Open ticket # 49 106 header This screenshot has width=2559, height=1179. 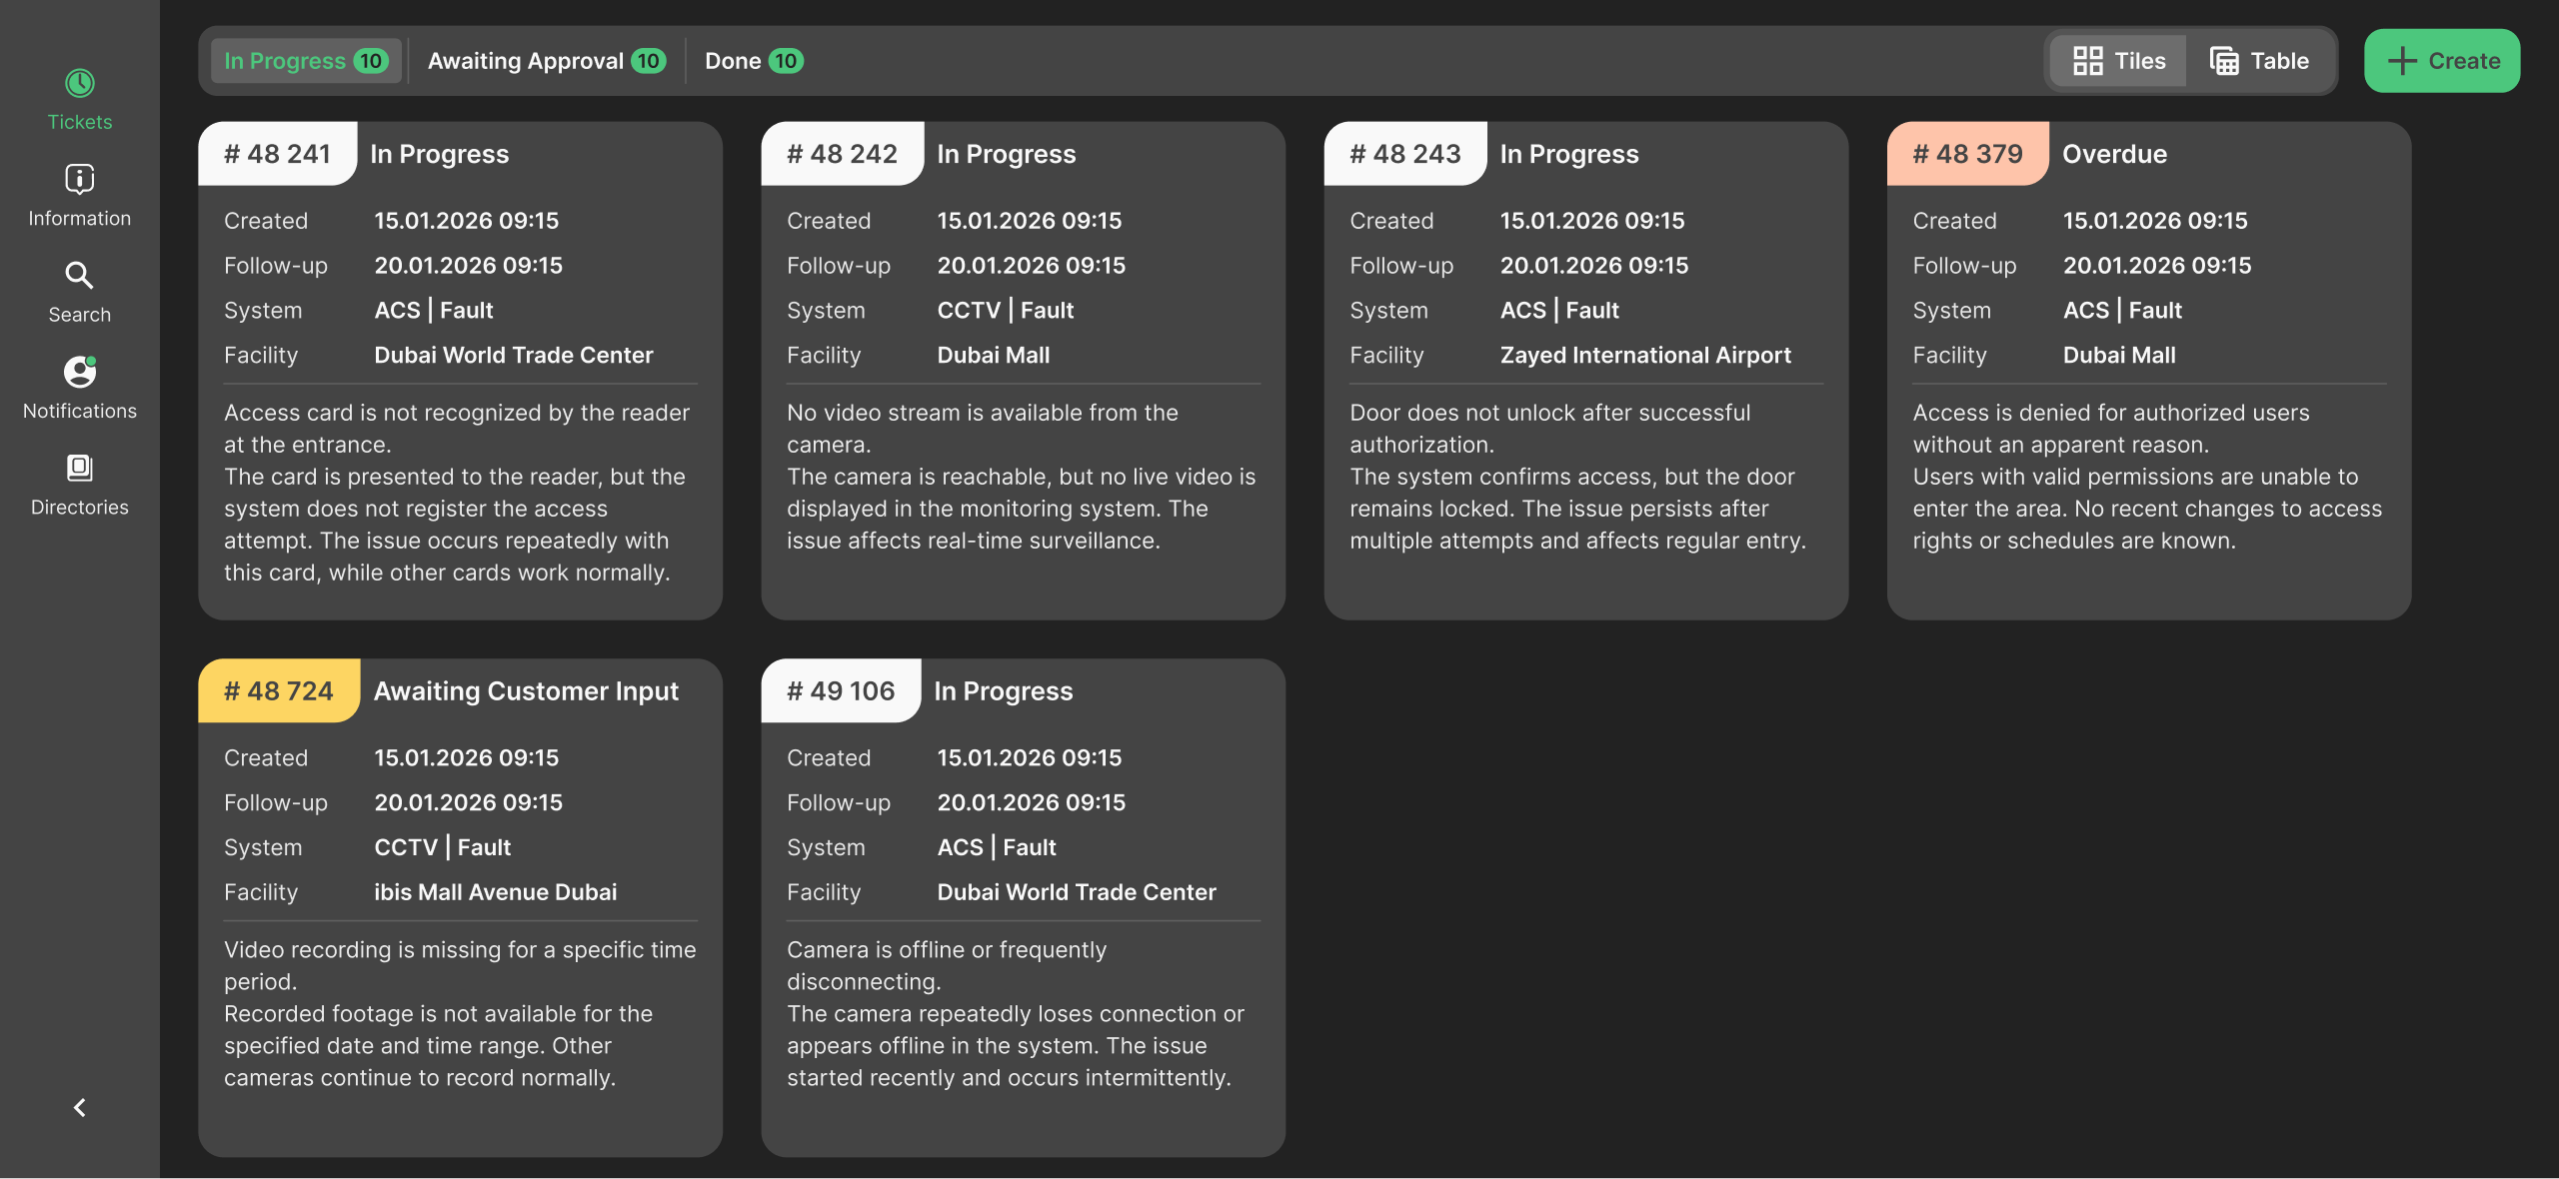tap(841, 690)
